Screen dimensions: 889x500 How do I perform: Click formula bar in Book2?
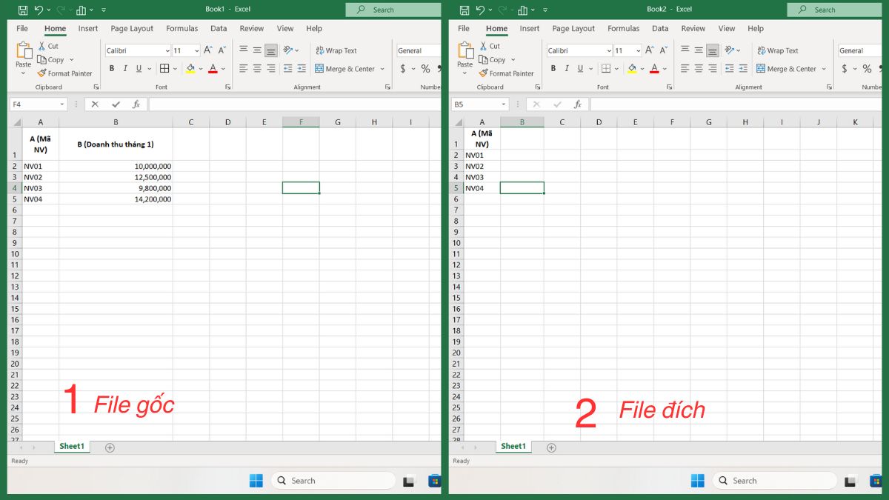click(738, 104)
